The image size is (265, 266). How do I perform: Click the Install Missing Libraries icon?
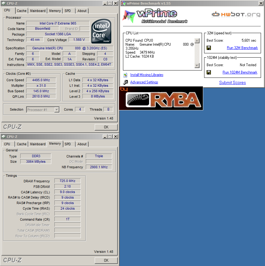click(x=125, y=75)
